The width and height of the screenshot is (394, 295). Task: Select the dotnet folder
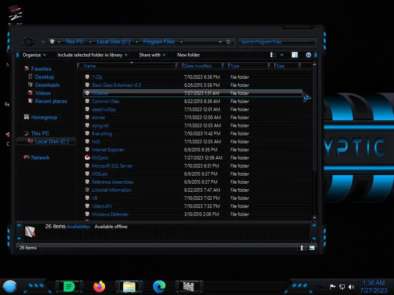(98, 118)
